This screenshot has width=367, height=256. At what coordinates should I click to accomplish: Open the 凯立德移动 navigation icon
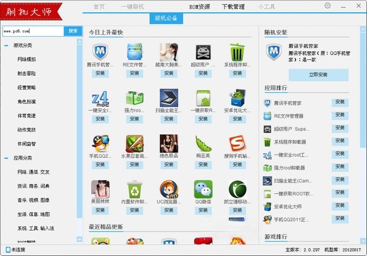237,189
